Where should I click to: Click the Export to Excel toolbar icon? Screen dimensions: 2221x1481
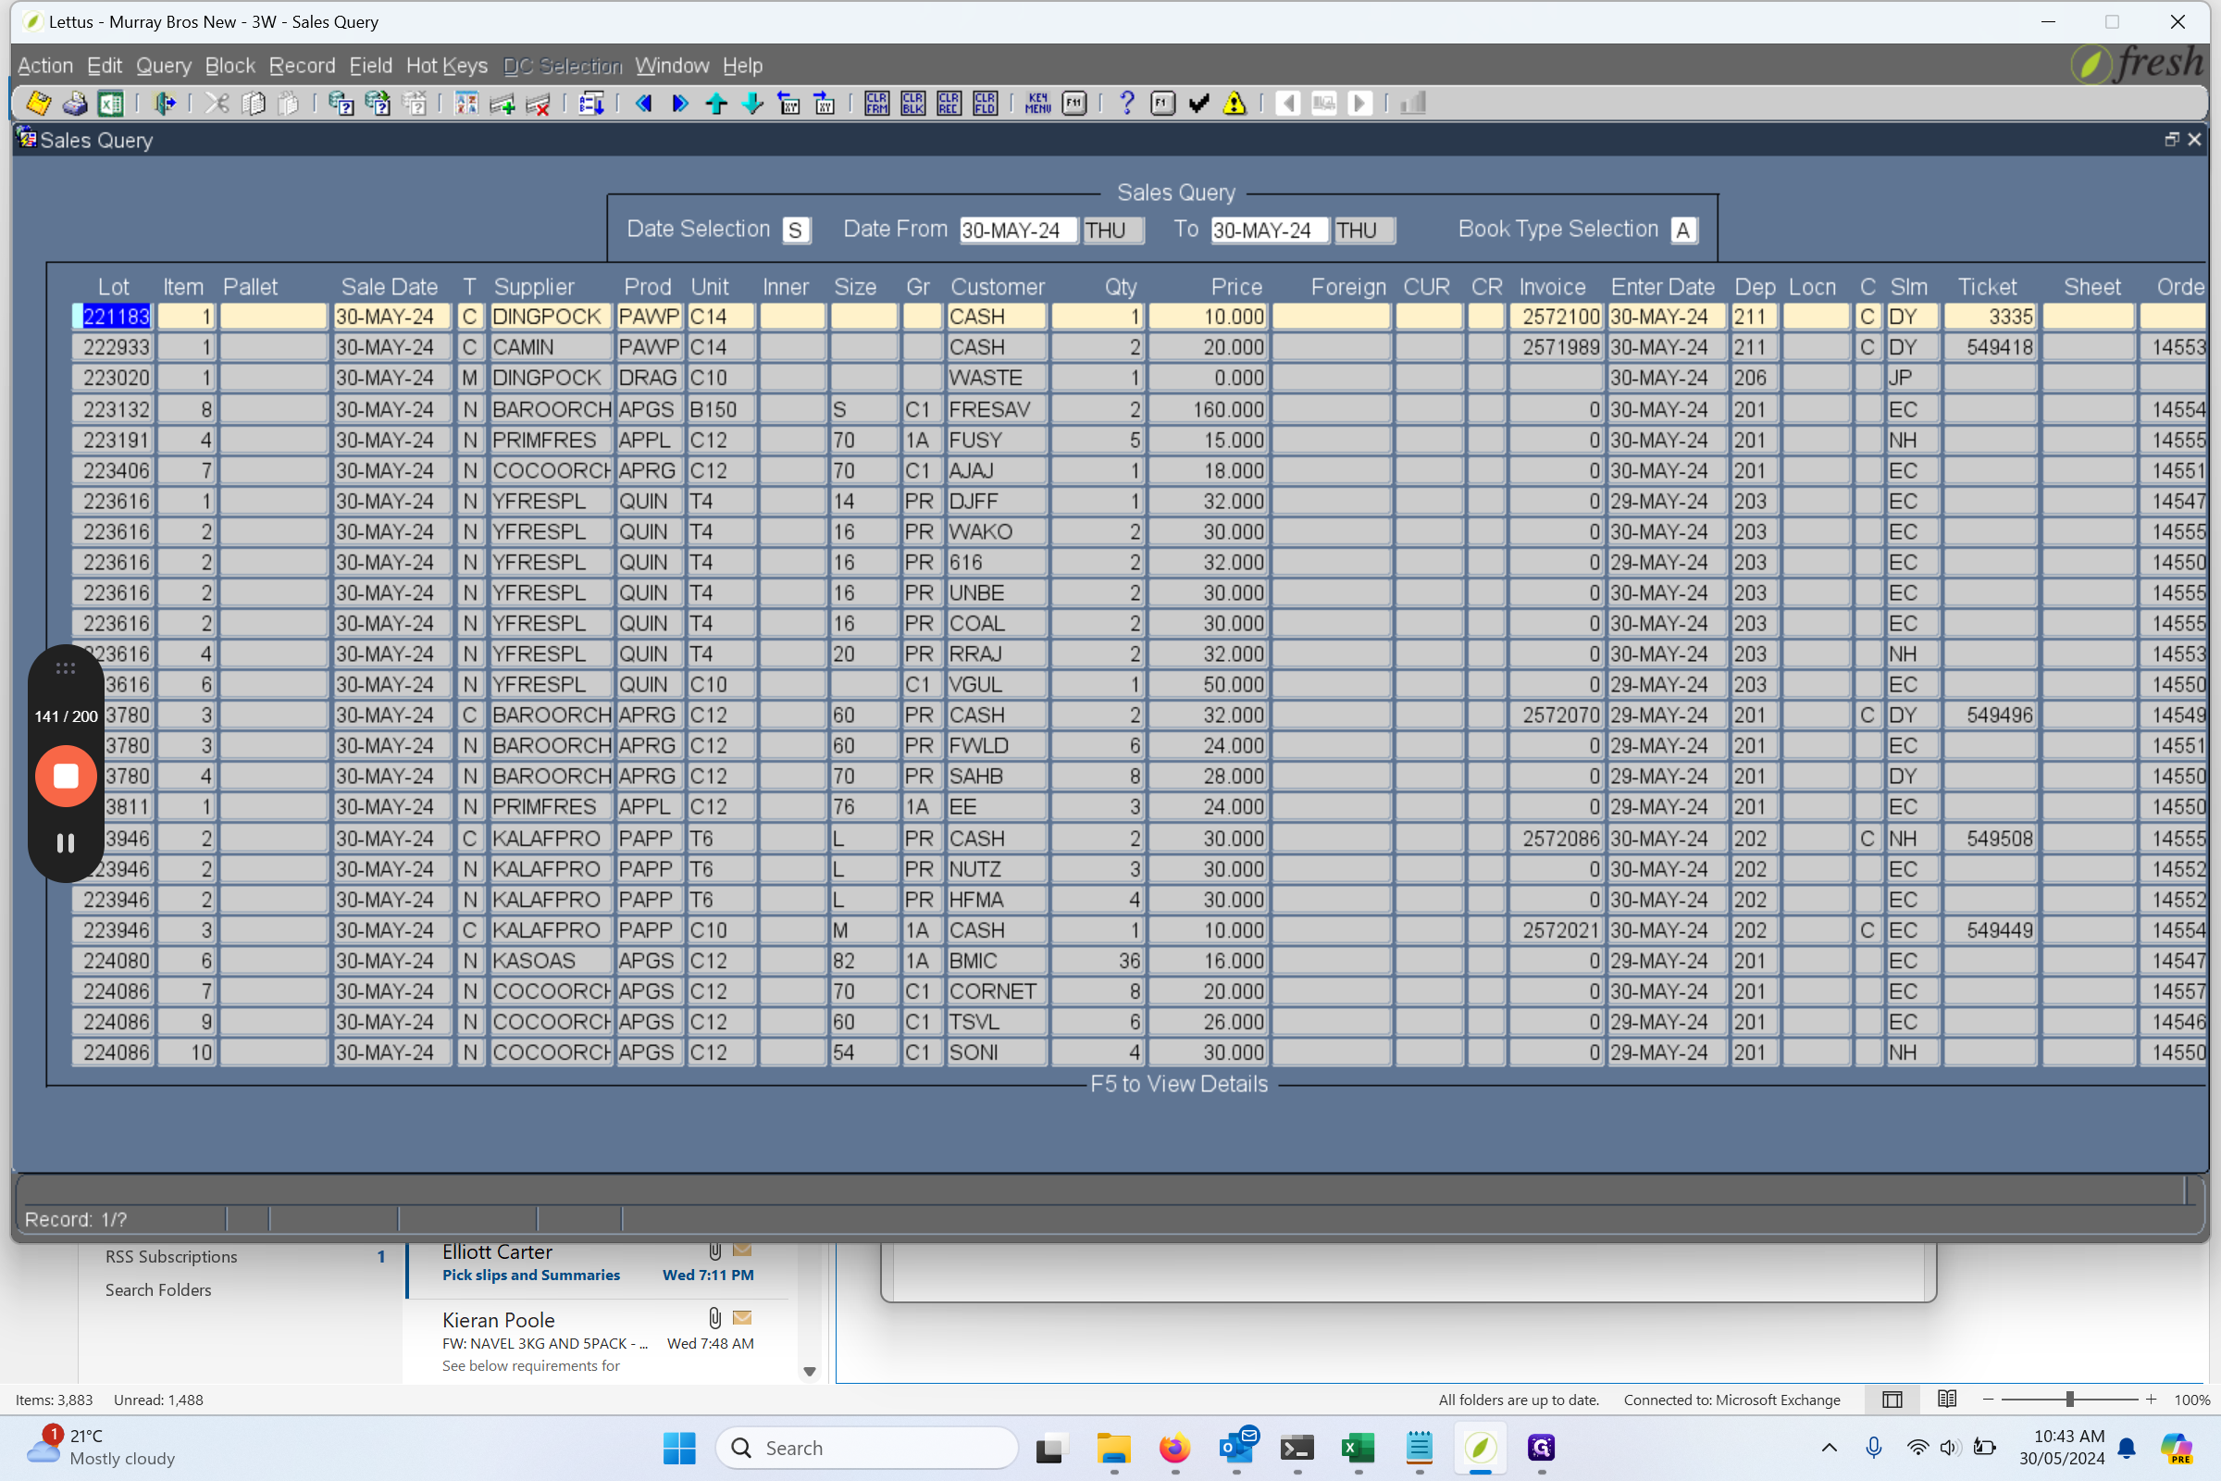tap(110, 103)
